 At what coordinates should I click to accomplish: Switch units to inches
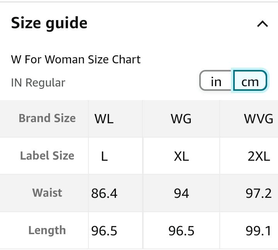click(216, 82)
